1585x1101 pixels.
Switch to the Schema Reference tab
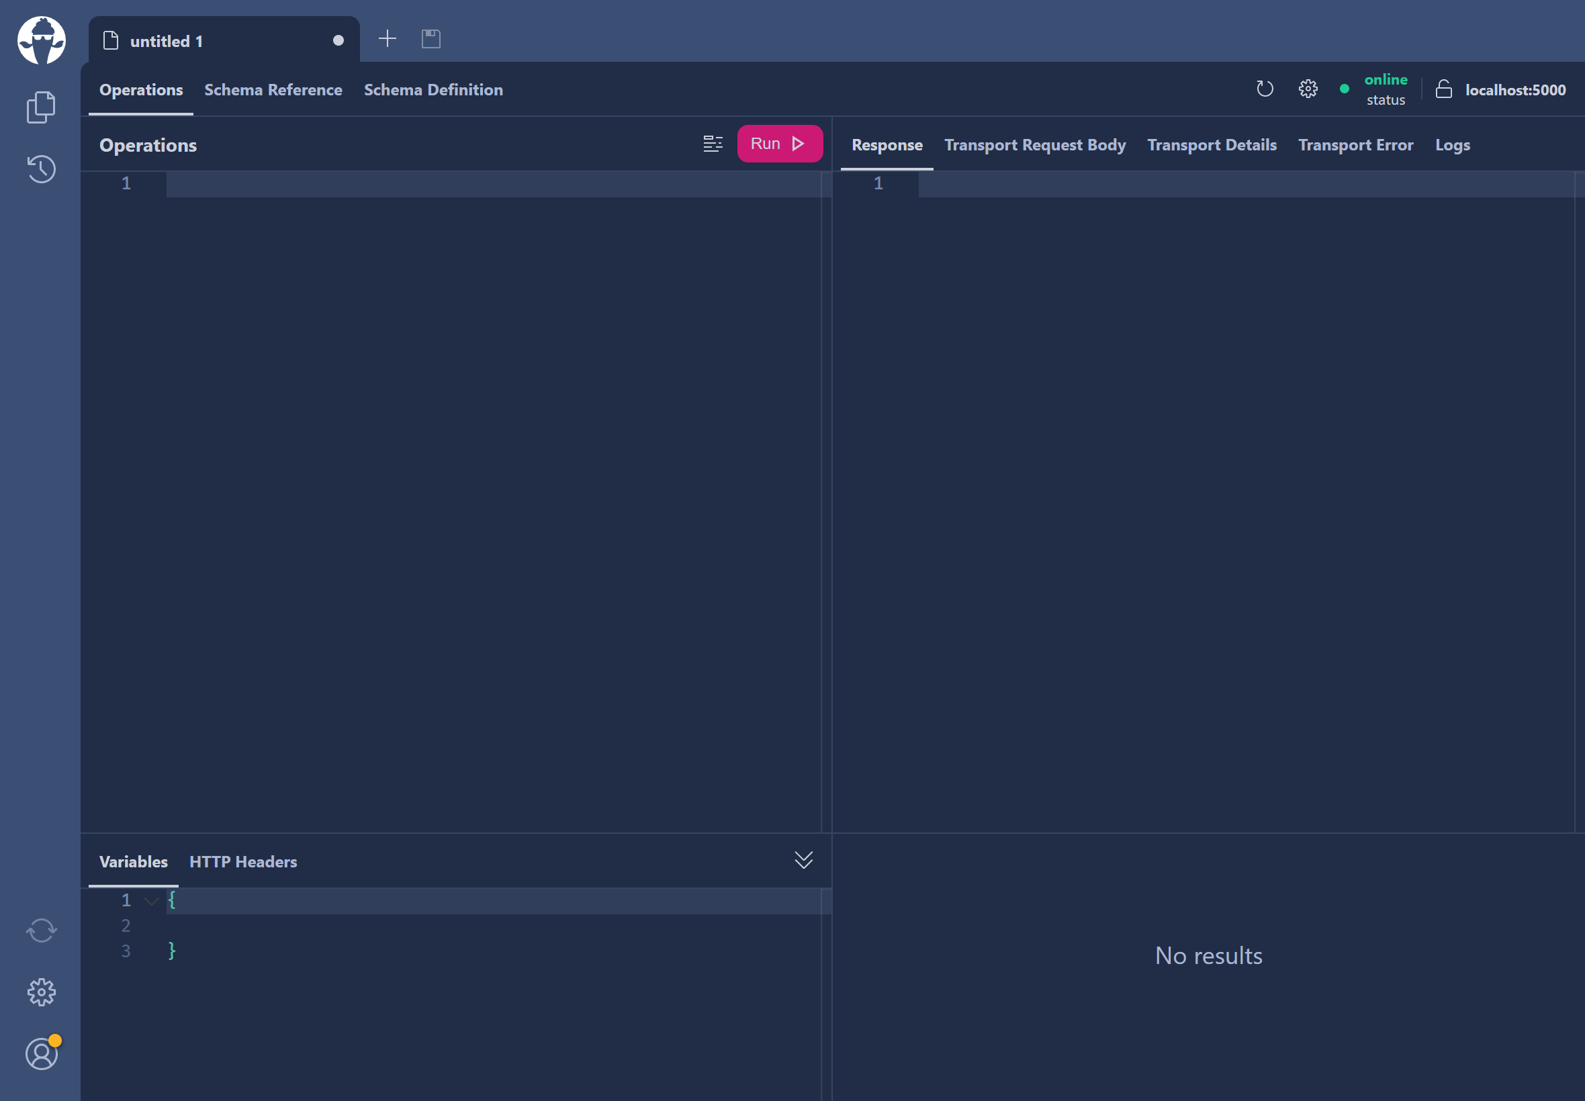[x=273, y=90]
